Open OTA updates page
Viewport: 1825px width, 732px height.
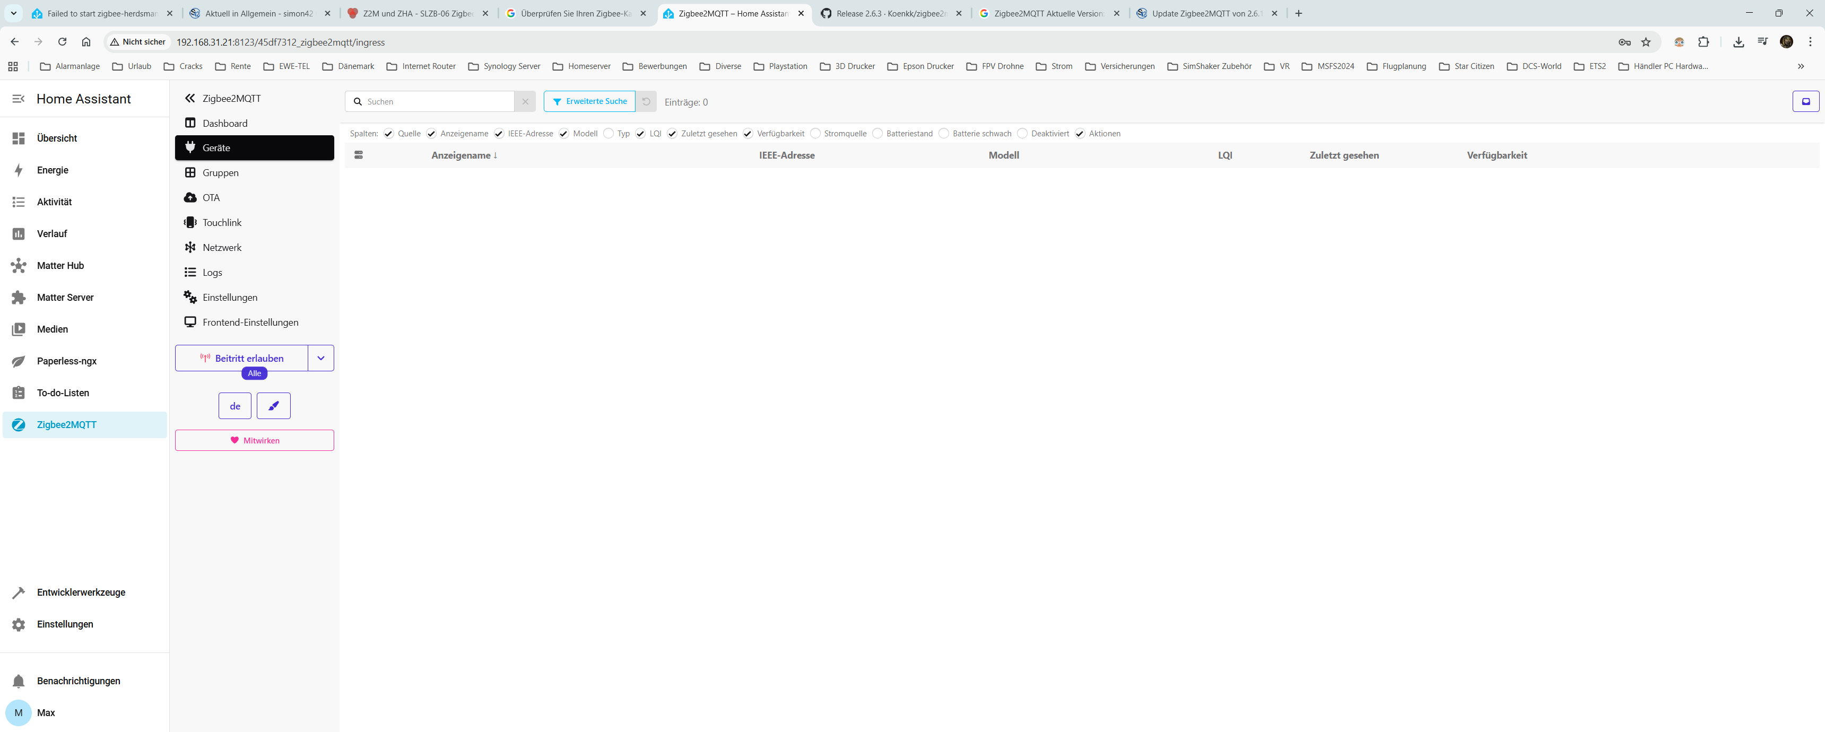point(211,198)
